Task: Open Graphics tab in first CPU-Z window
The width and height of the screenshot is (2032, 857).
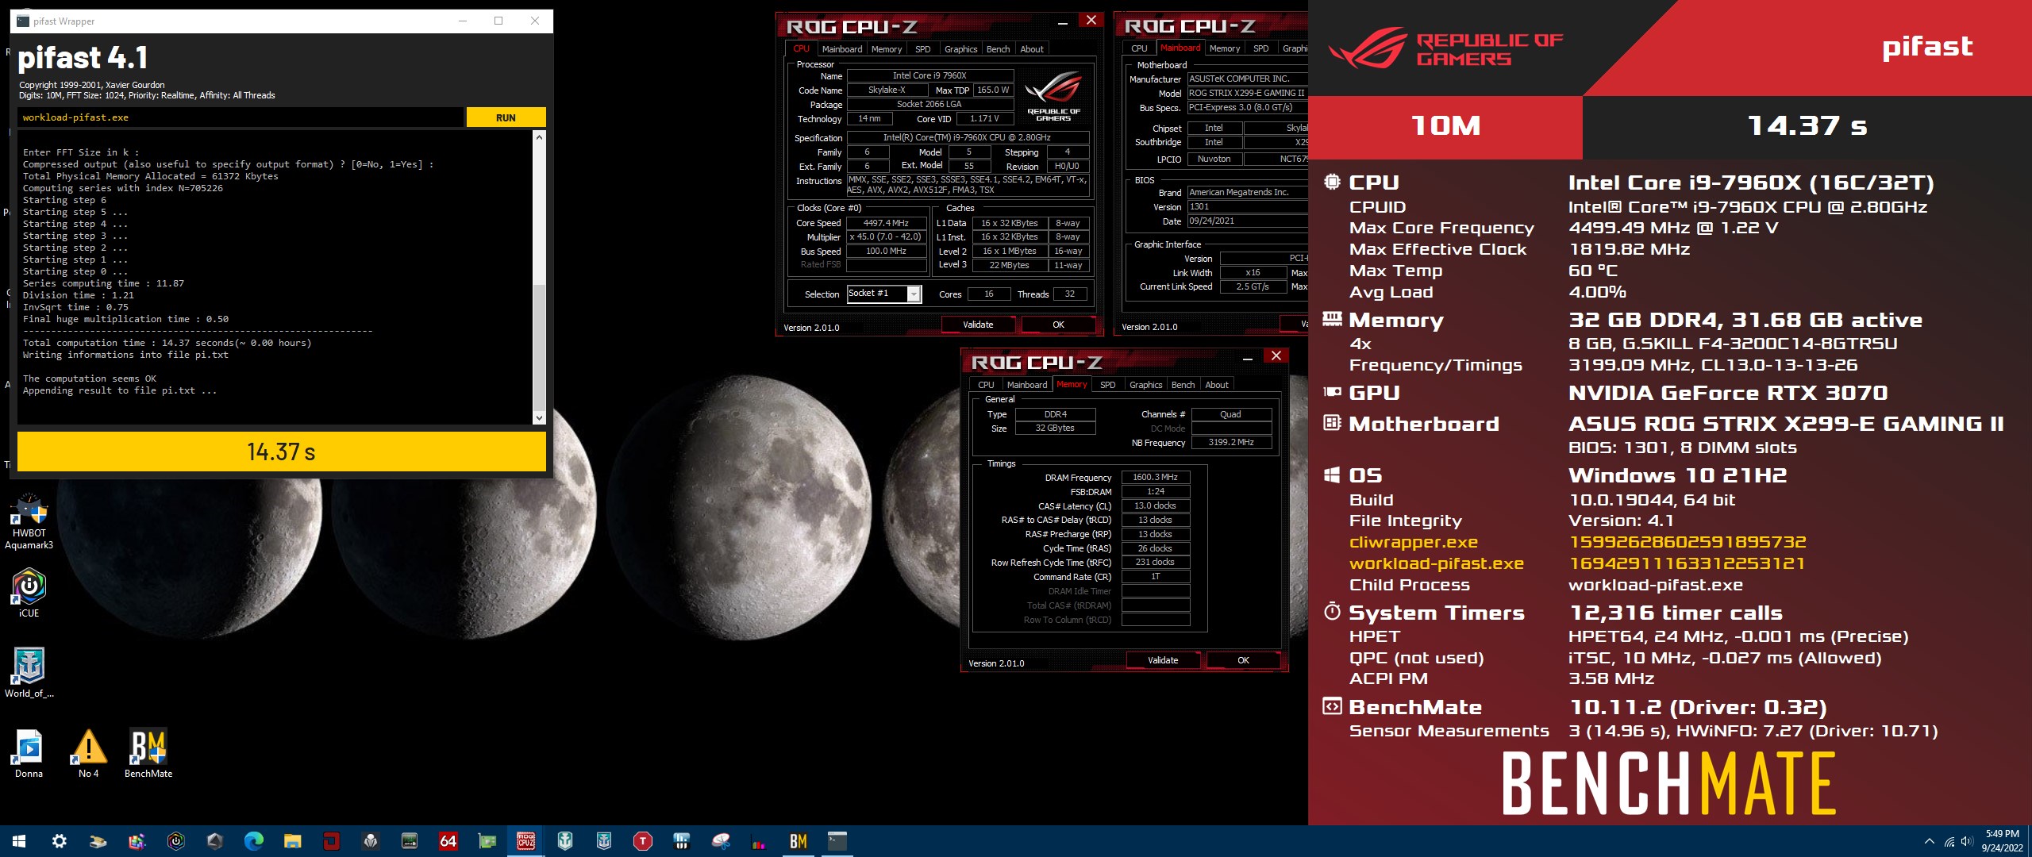Action: click(960, 49)
